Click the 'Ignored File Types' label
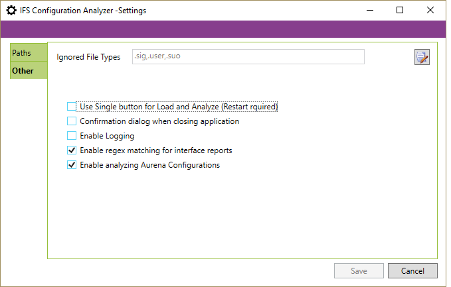The width and height of the screenshot is (451, 287). [x=88, y=57]
